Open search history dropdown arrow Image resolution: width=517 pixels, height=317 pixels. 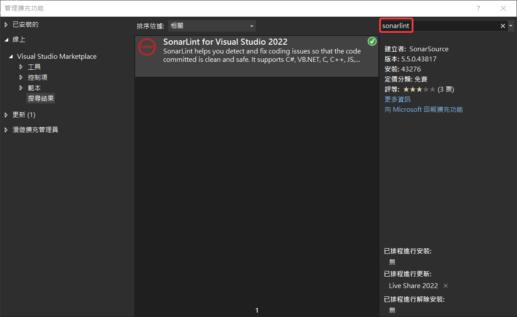point(511,26)
